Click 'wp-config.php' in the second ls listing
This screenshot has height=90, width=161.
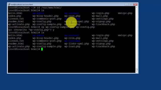click(42, 44)
